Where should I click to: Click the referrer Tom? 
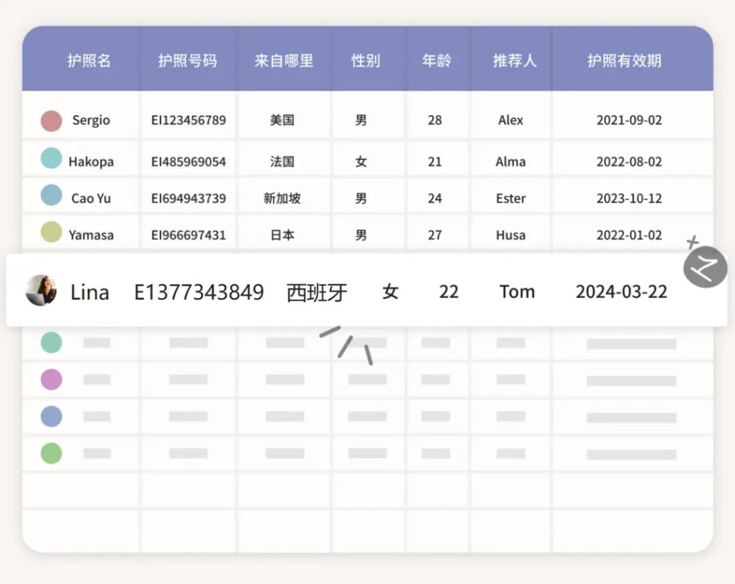(x=517, y=292)
